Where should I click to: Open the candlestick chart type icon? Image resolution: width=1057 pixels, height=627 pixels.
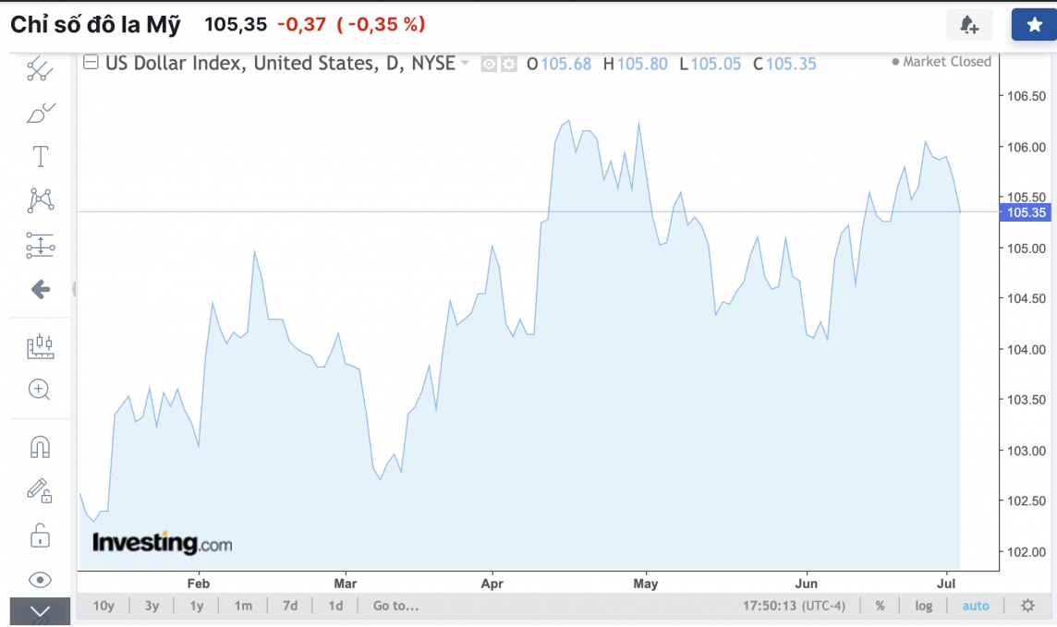(x=40, y=346)
